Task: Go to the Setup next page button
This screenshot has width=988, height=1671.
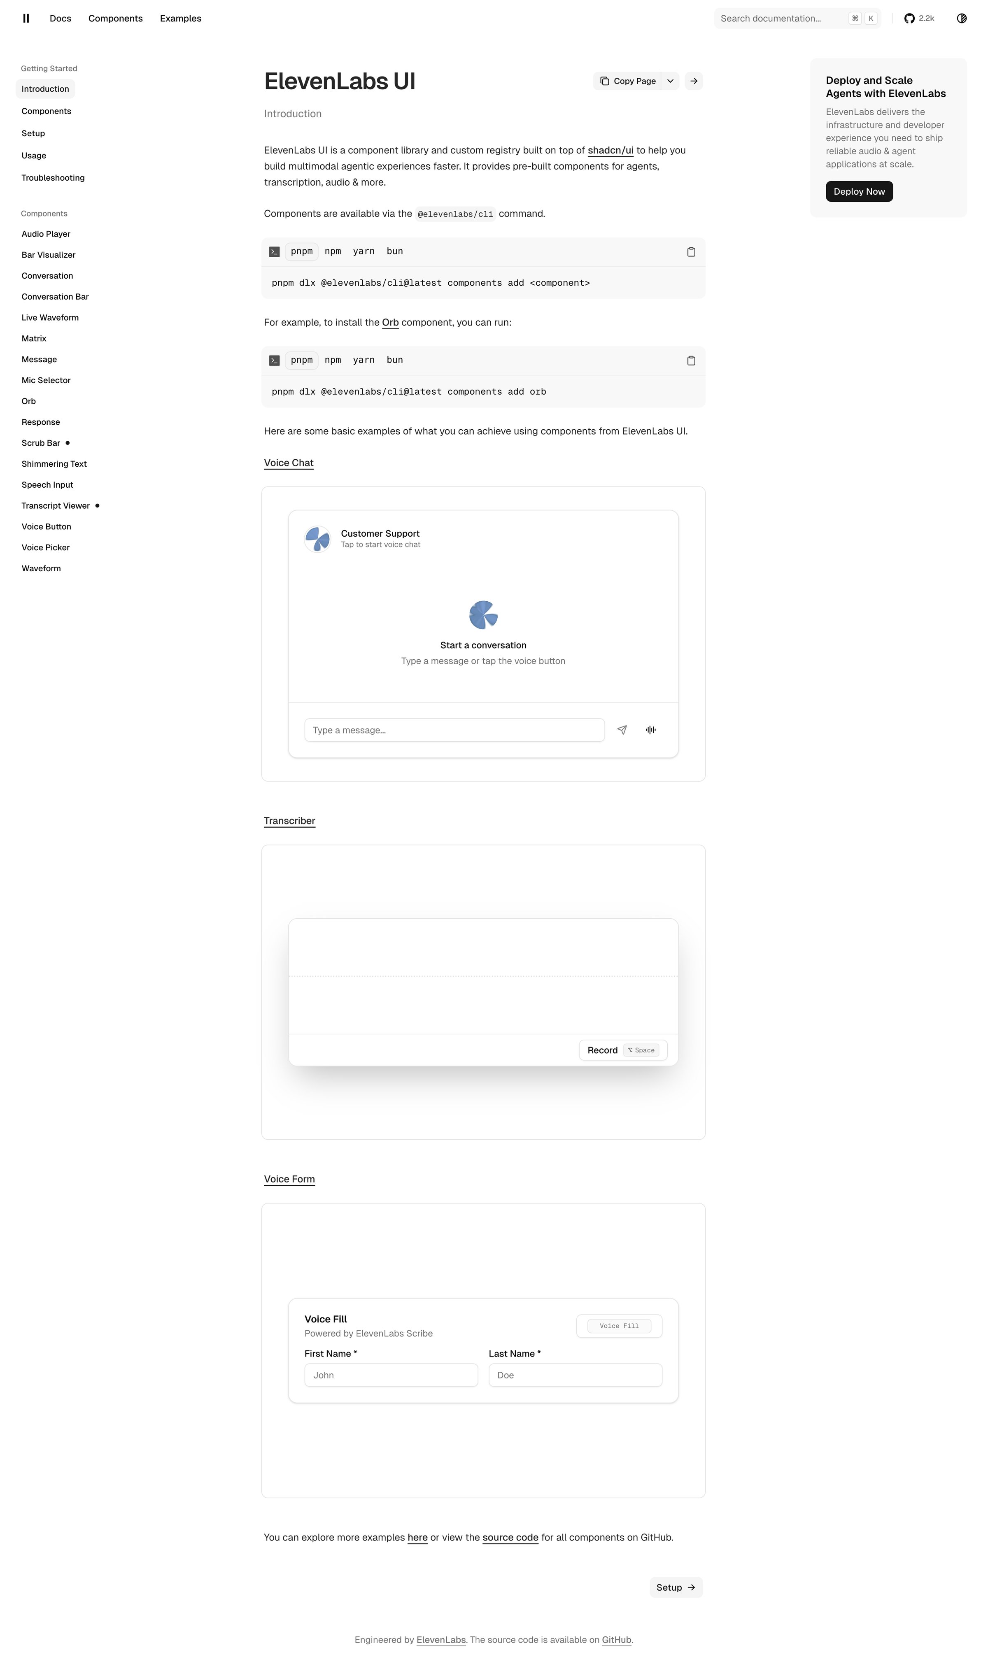Action: point(676,1587)
